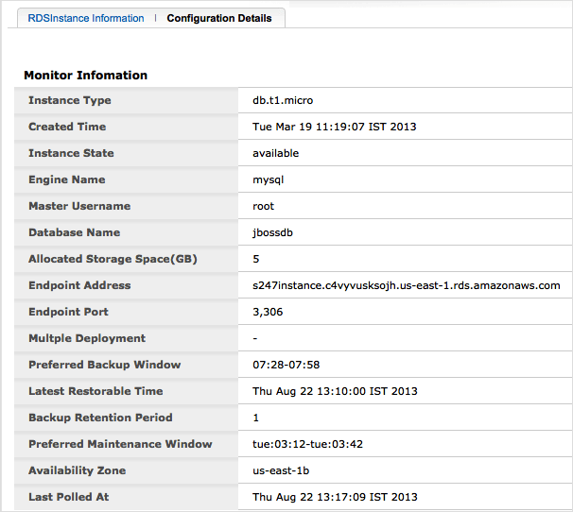Click the us-east-1b availability zone value
This screenshot has height=512, width=573.
(x=280, y=470)
